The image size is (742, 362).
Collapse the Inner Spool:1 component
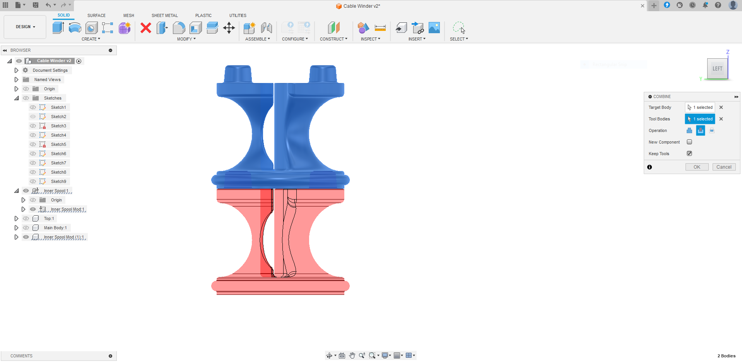16,191
